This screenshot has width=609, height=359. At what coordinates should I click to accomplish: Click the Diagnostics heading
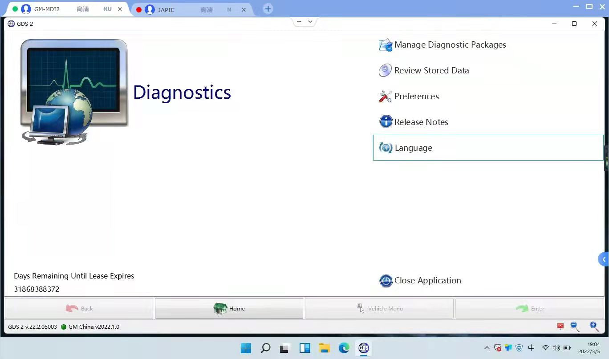[182, 93]
